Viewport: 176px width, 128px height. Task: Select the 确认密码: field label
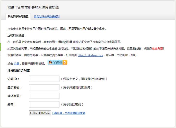14,96
